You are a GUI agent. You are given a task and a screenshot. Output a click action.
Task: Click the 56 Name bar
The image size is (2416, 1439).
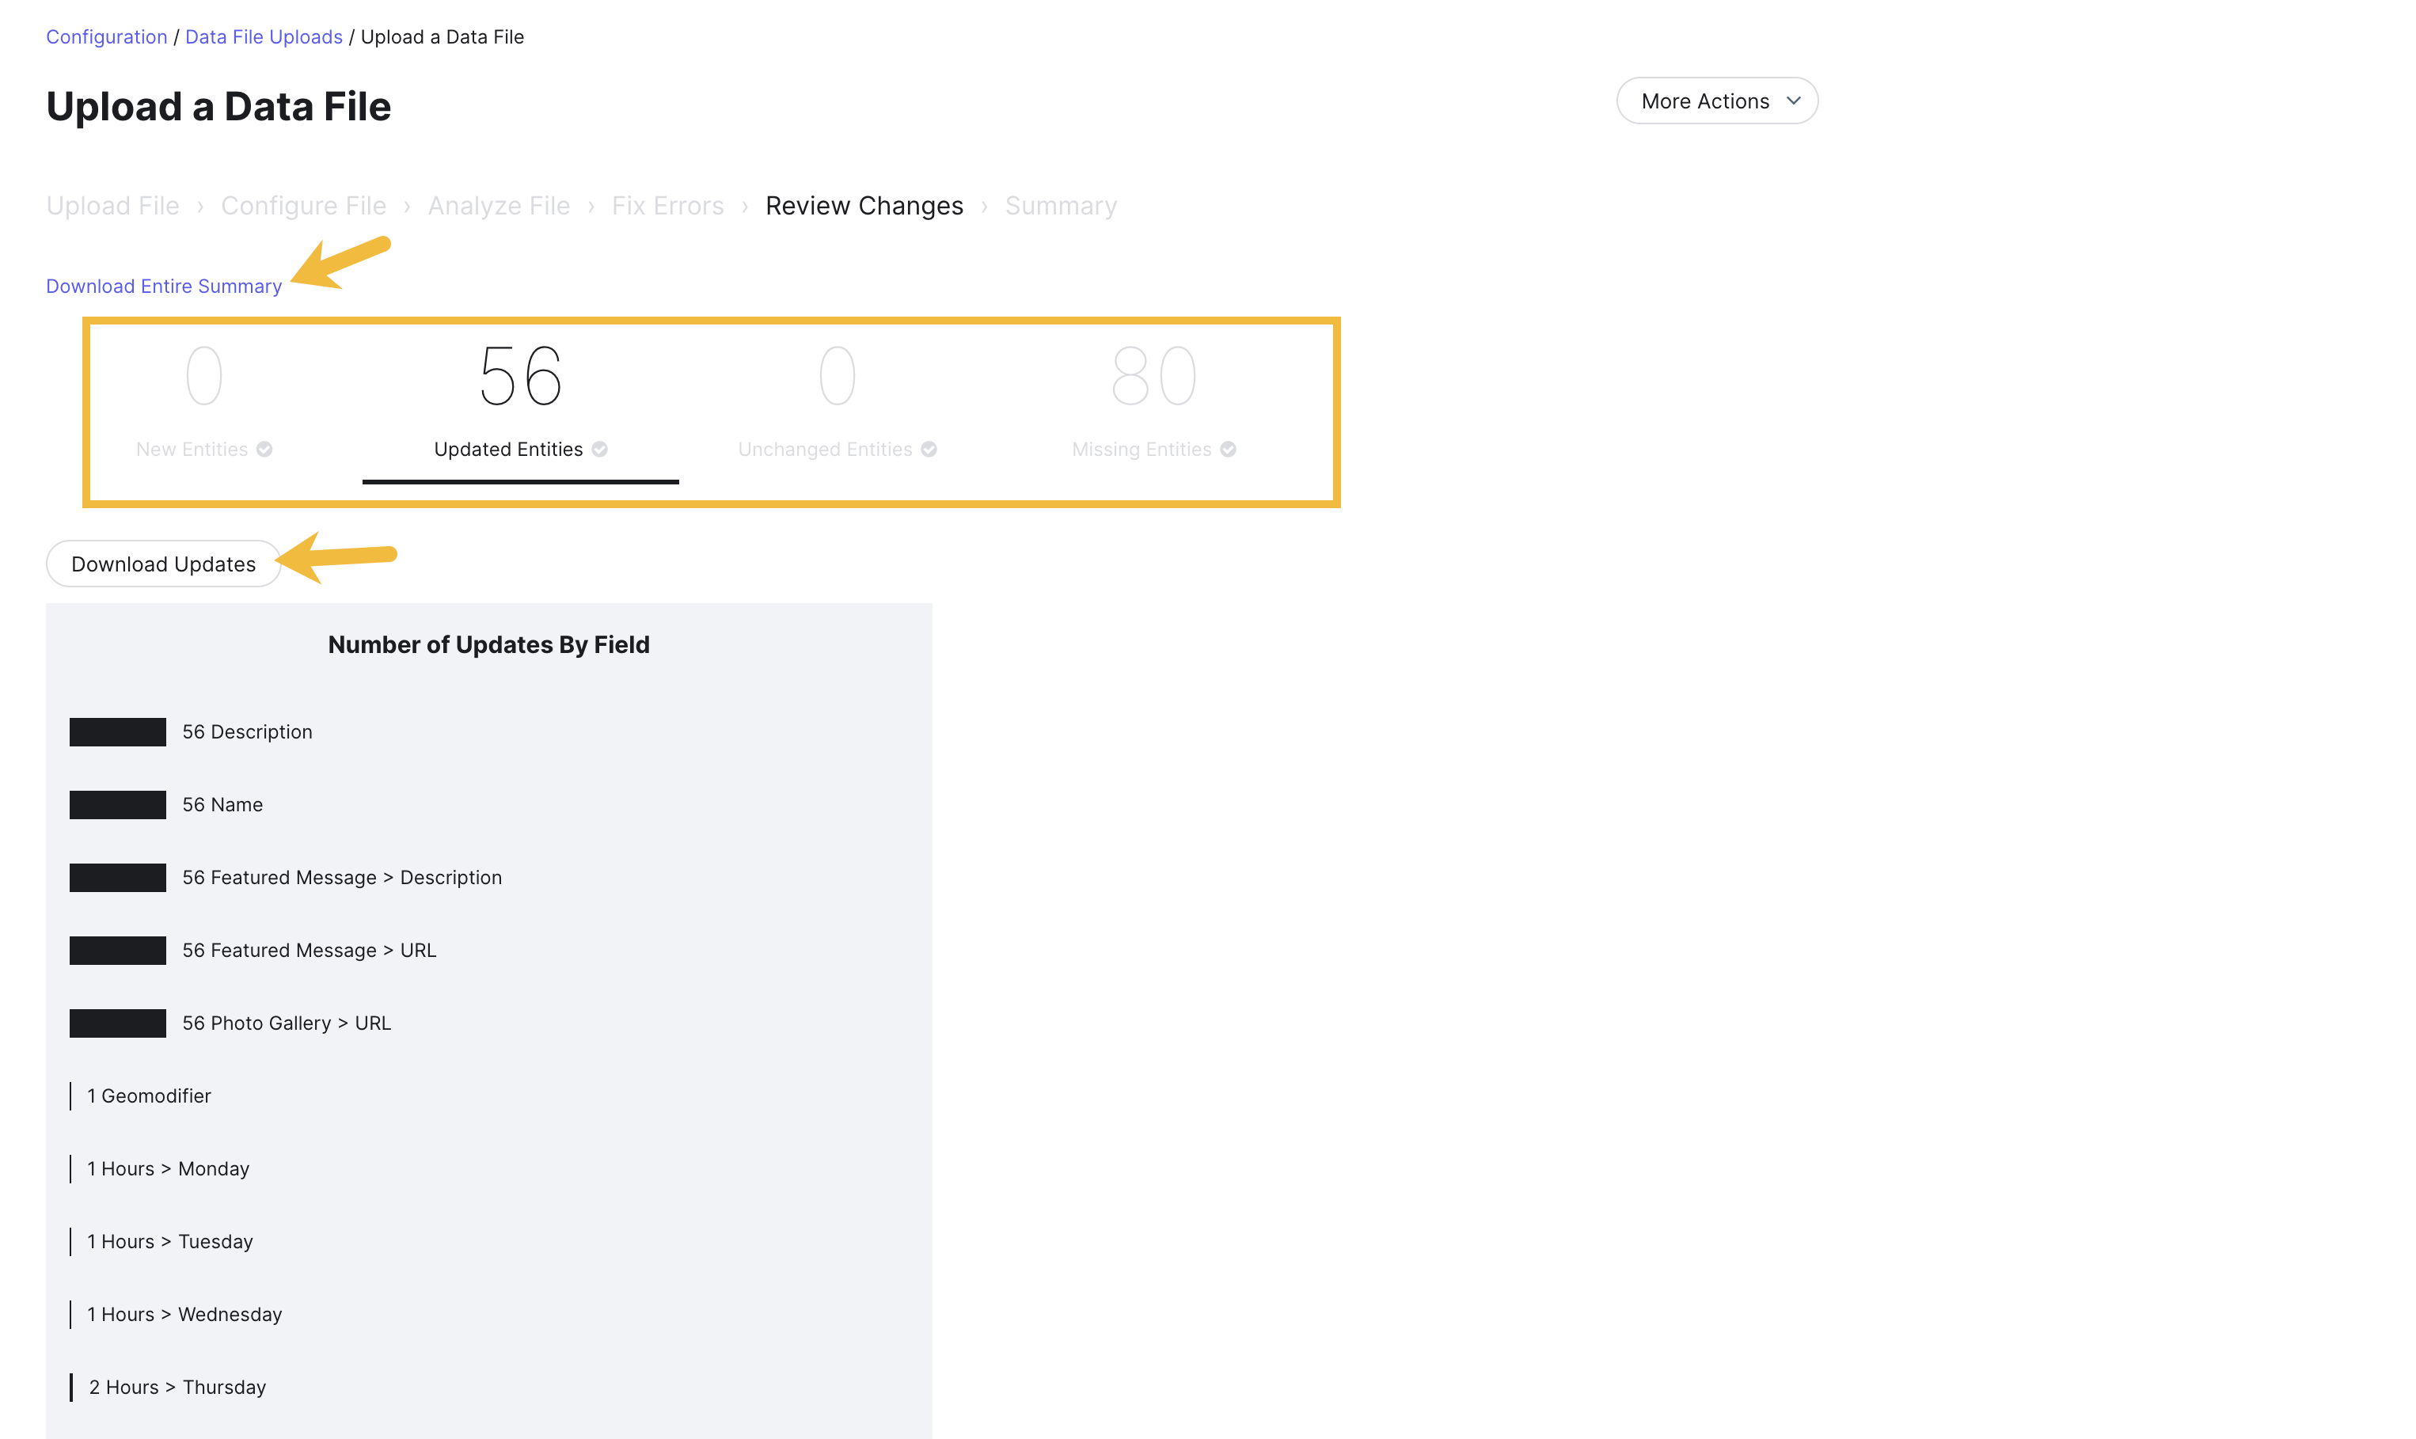(x=118, y=805)
